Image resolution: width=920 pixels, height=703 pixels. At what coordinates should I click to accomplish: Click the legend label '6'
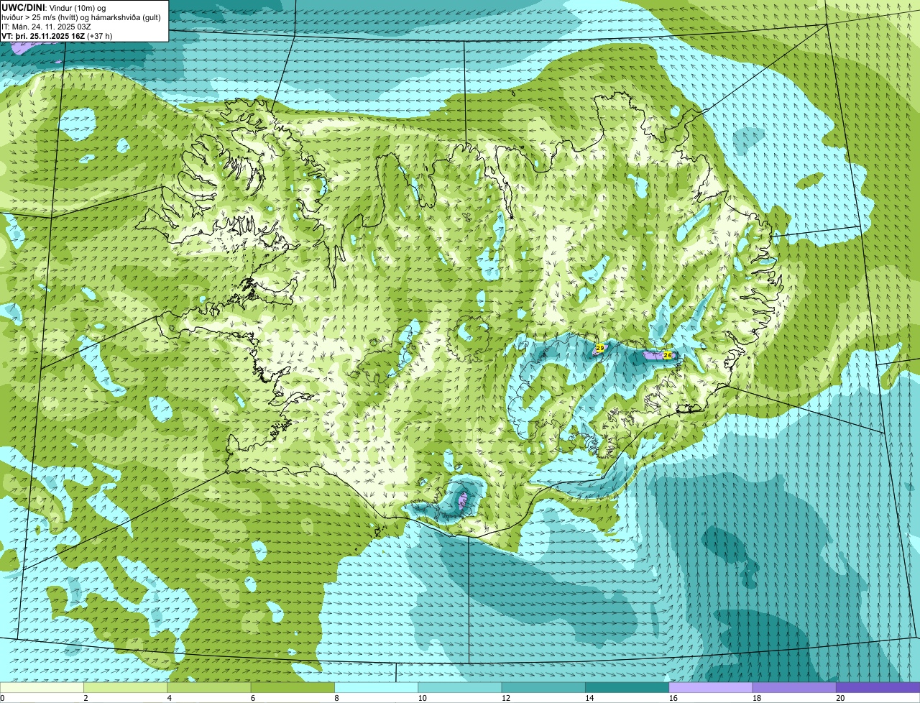(253, 698)
